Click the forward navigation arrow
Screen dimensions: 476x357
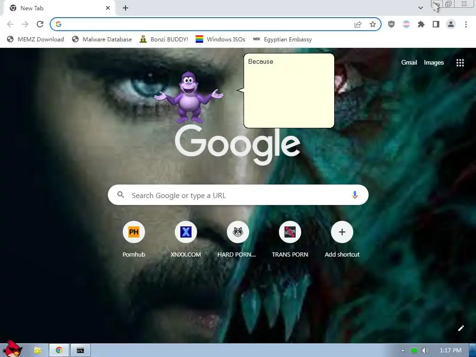tap(25, 24)
